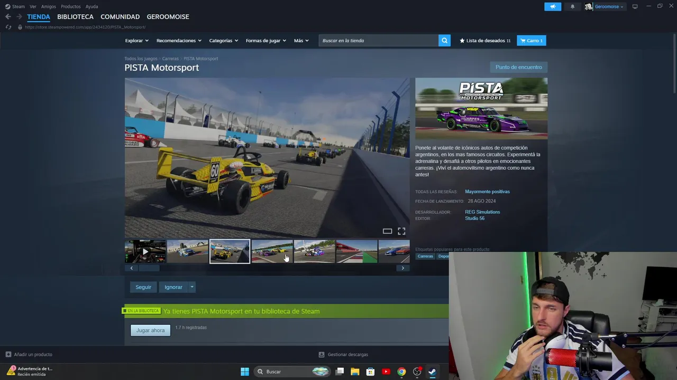
Task: Open the Productos menu
Action: coord(71,6)
